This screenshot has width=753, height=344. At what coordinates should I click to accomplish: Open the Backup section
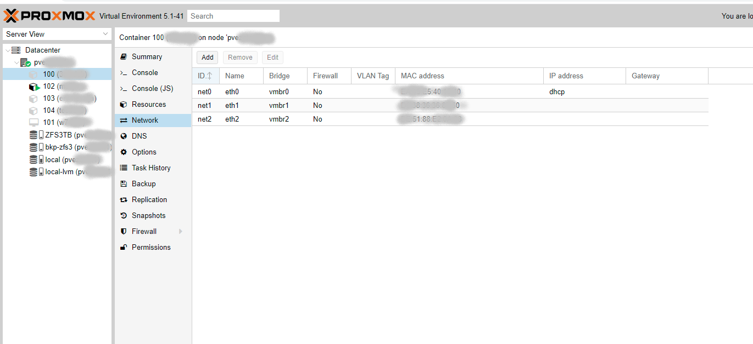click(143, 184)
